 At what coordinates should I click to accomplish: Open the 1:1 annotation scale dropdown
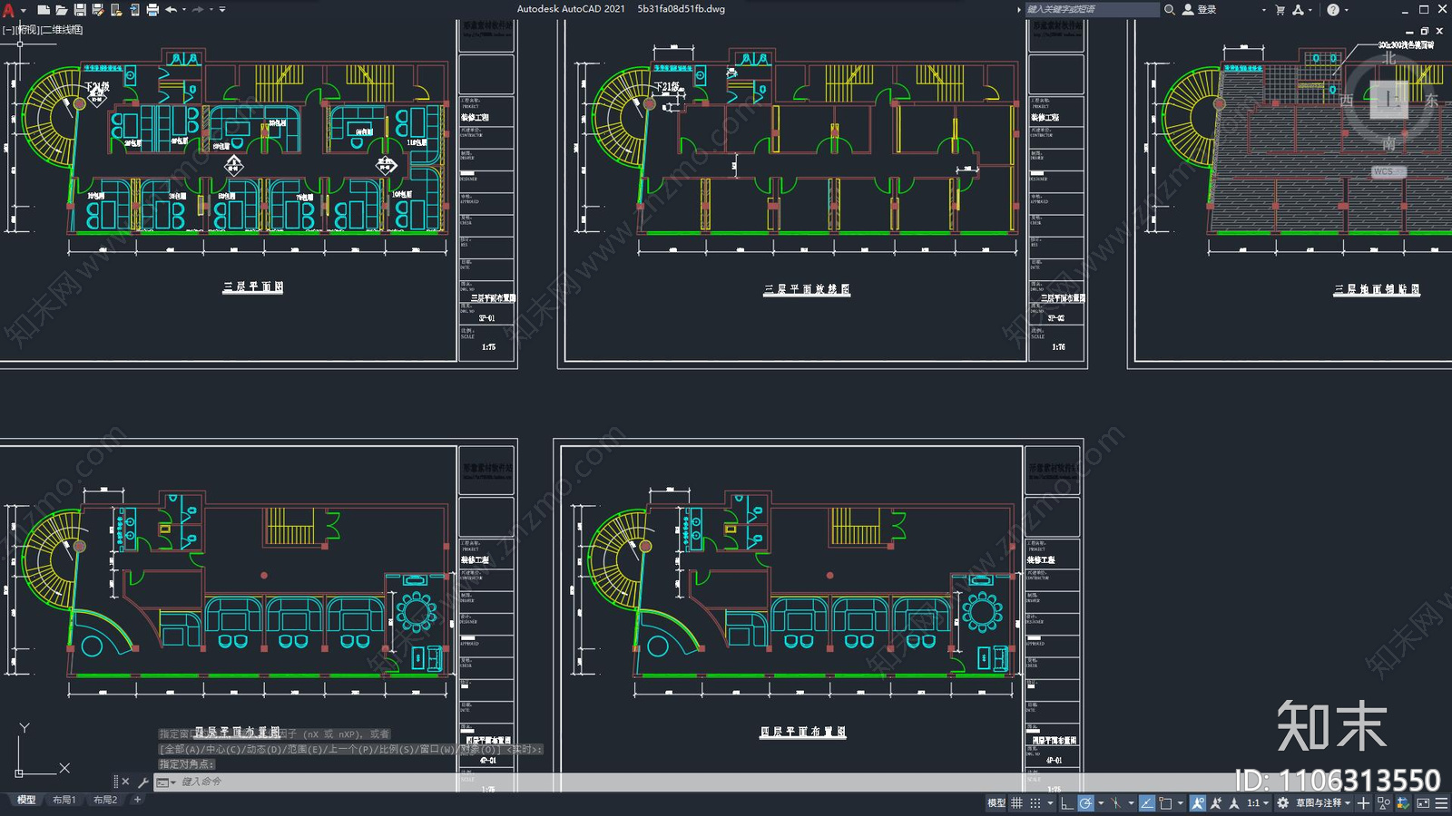pos(1258,803)
